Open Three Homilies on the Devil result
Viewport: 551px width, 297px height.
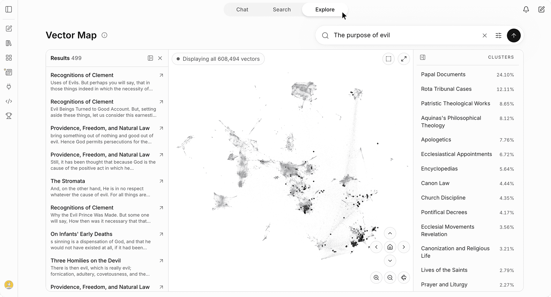(x=107, y=267)
